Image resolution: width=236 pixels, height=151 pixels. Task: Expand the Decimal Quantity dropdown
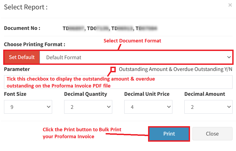(88, 107)
